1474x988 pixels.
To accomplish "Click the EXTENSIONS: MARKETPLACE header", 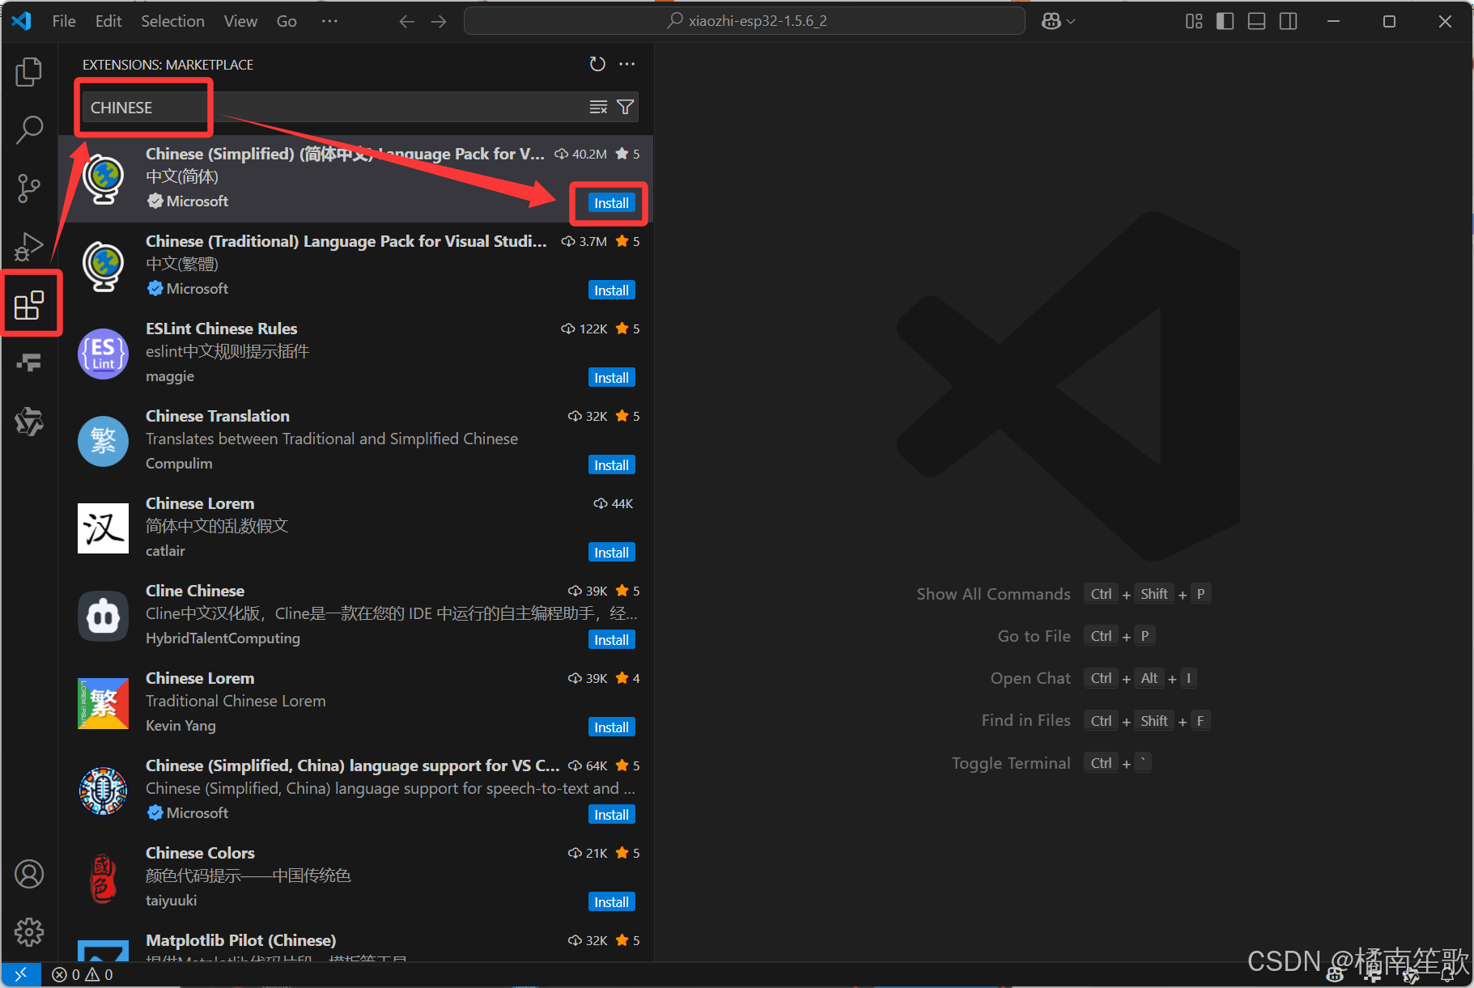I will (x=168, y=65).
